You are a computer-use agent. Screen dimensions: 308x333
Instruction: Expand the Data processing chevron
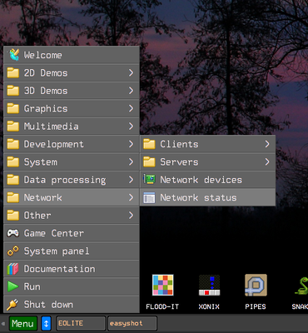pyautogui.click(x=131, y=179)
